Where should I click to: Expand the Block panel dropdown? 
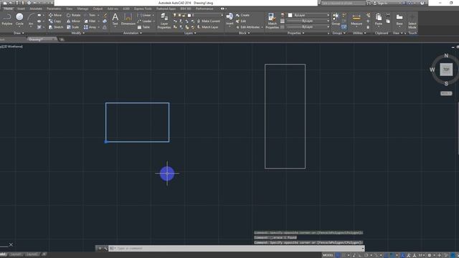(245, 33)
